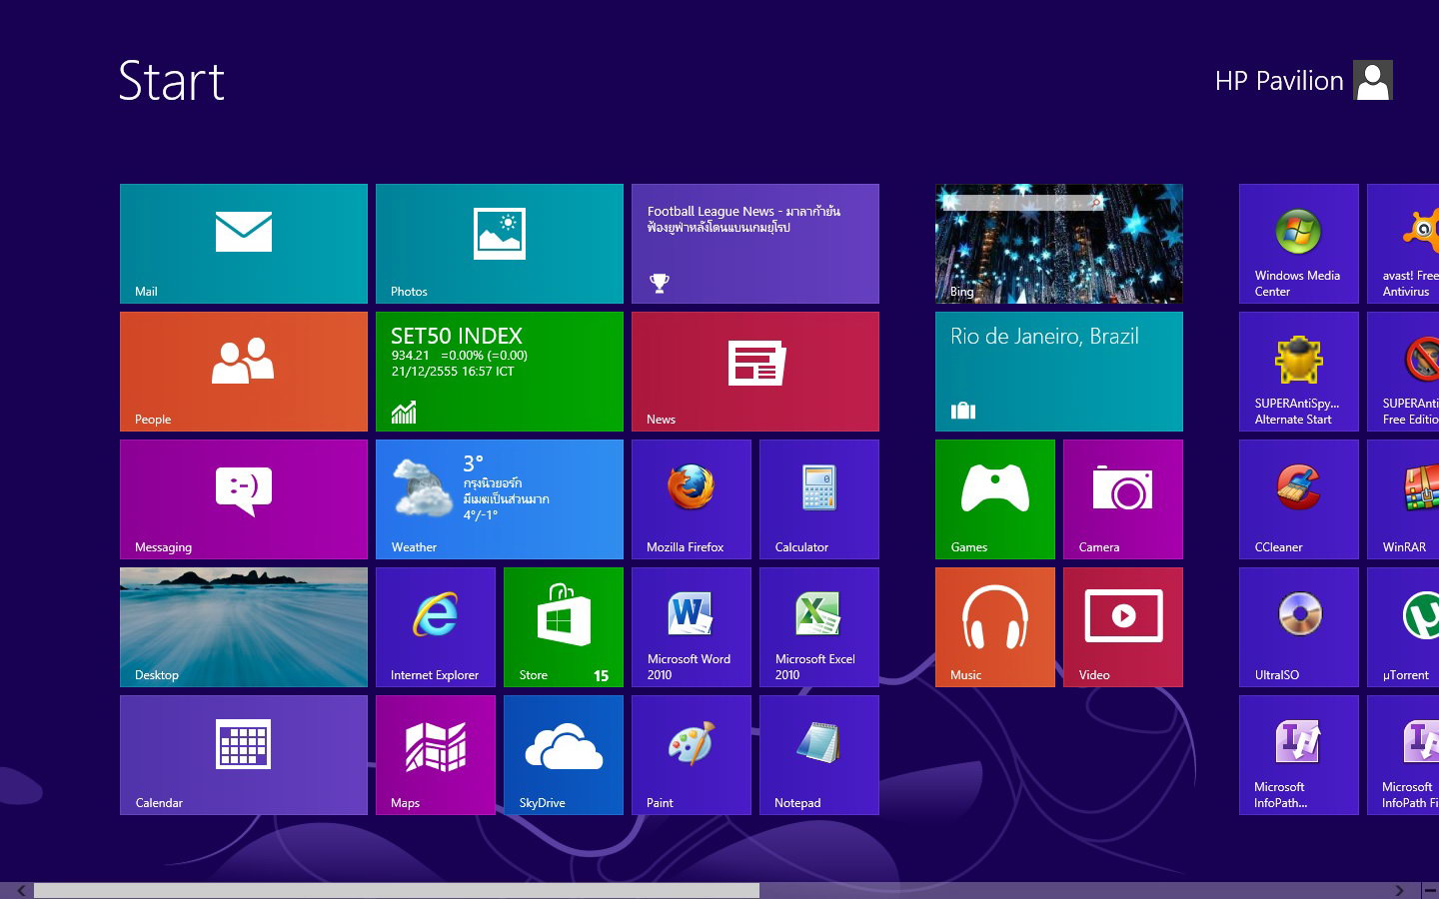Open avast! Free Antivirus tile

(1403, 244)
